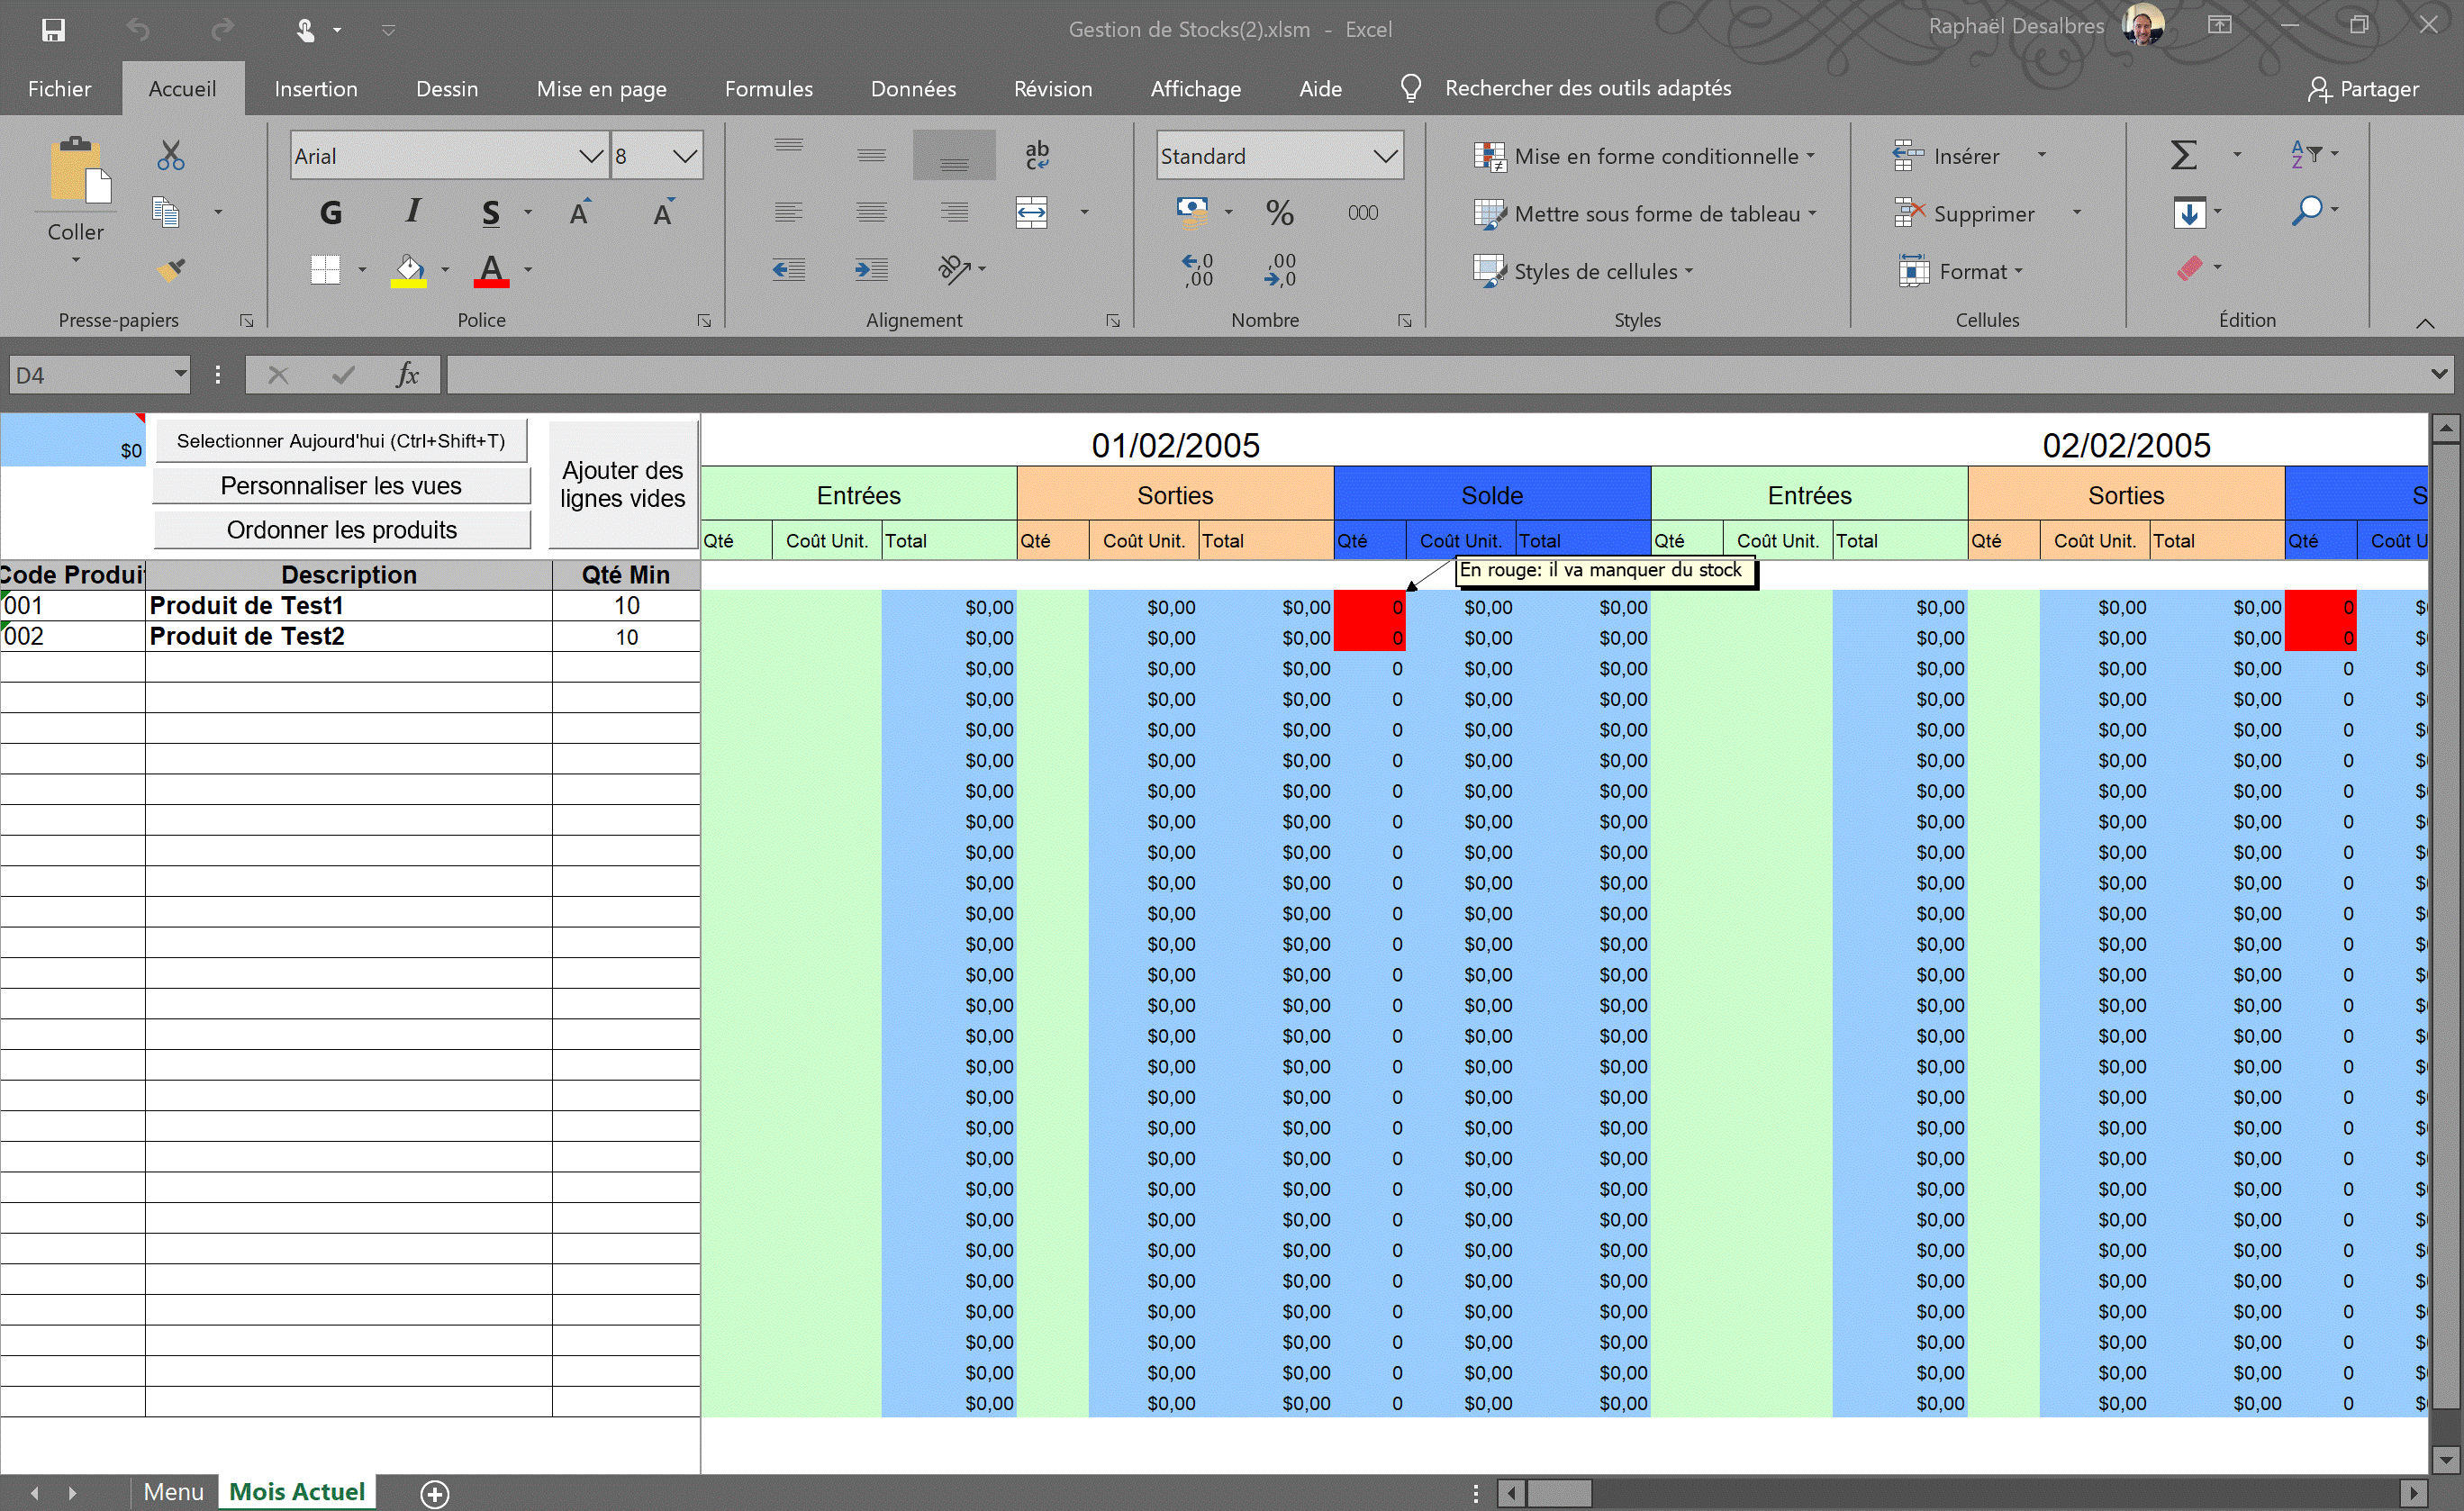Apply percent style format
Viewport: 2464px width, 1511px height.
[x=1279, y=212]
